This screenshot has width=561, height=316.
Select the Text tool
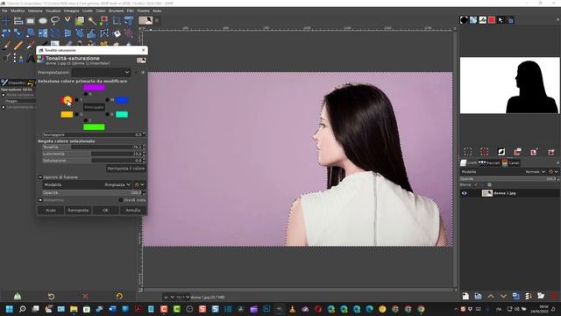pos(31,58)
